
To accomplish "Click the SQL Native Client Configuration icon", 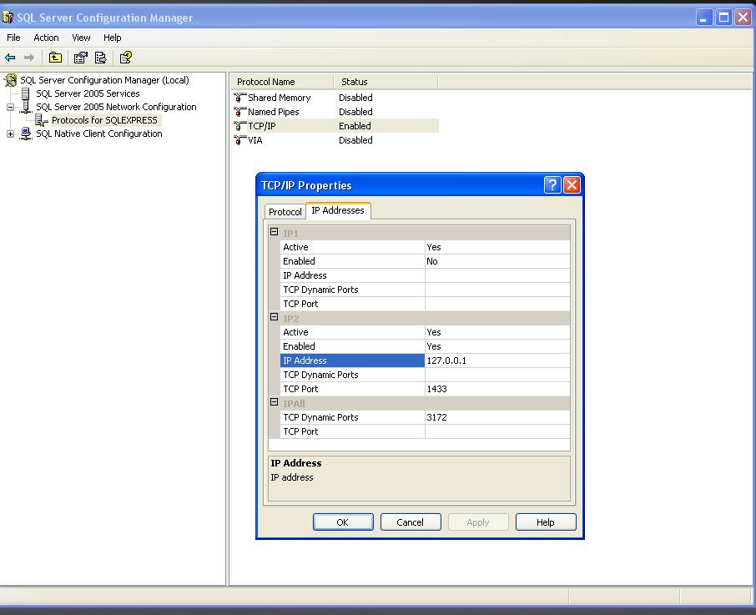I will click(x=26, y=134).
